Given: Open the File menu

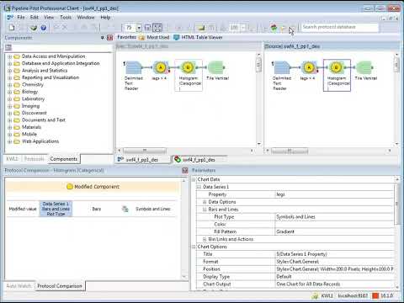Looking at the screenshot, I should [21, 17].
